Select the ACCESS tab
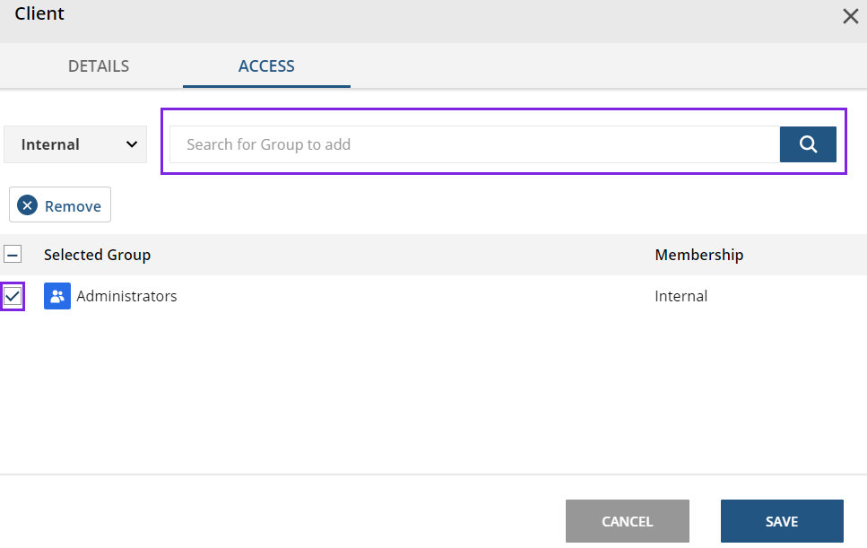Image resolution: width=867 pixels, height=548 pixels. [266, 65]
